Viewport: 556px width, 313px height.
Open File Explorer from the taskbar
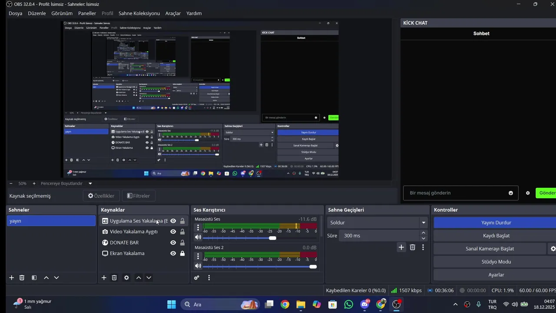point(301,304)
